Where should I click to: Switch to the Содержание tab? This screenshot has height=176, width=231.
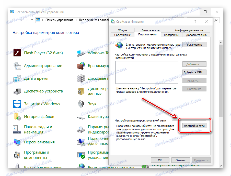click(x=122, y=35)
